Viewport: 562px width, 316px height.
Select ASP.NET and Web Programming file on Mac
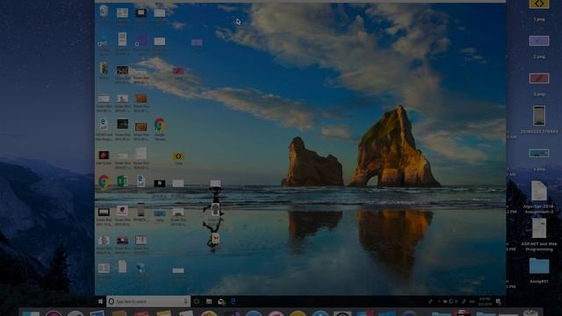[x=539, y=235]
